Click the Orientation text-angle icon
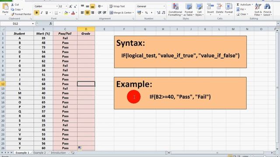Image resolution: width=280 pixels, height=157 pixels. point(100,7)
